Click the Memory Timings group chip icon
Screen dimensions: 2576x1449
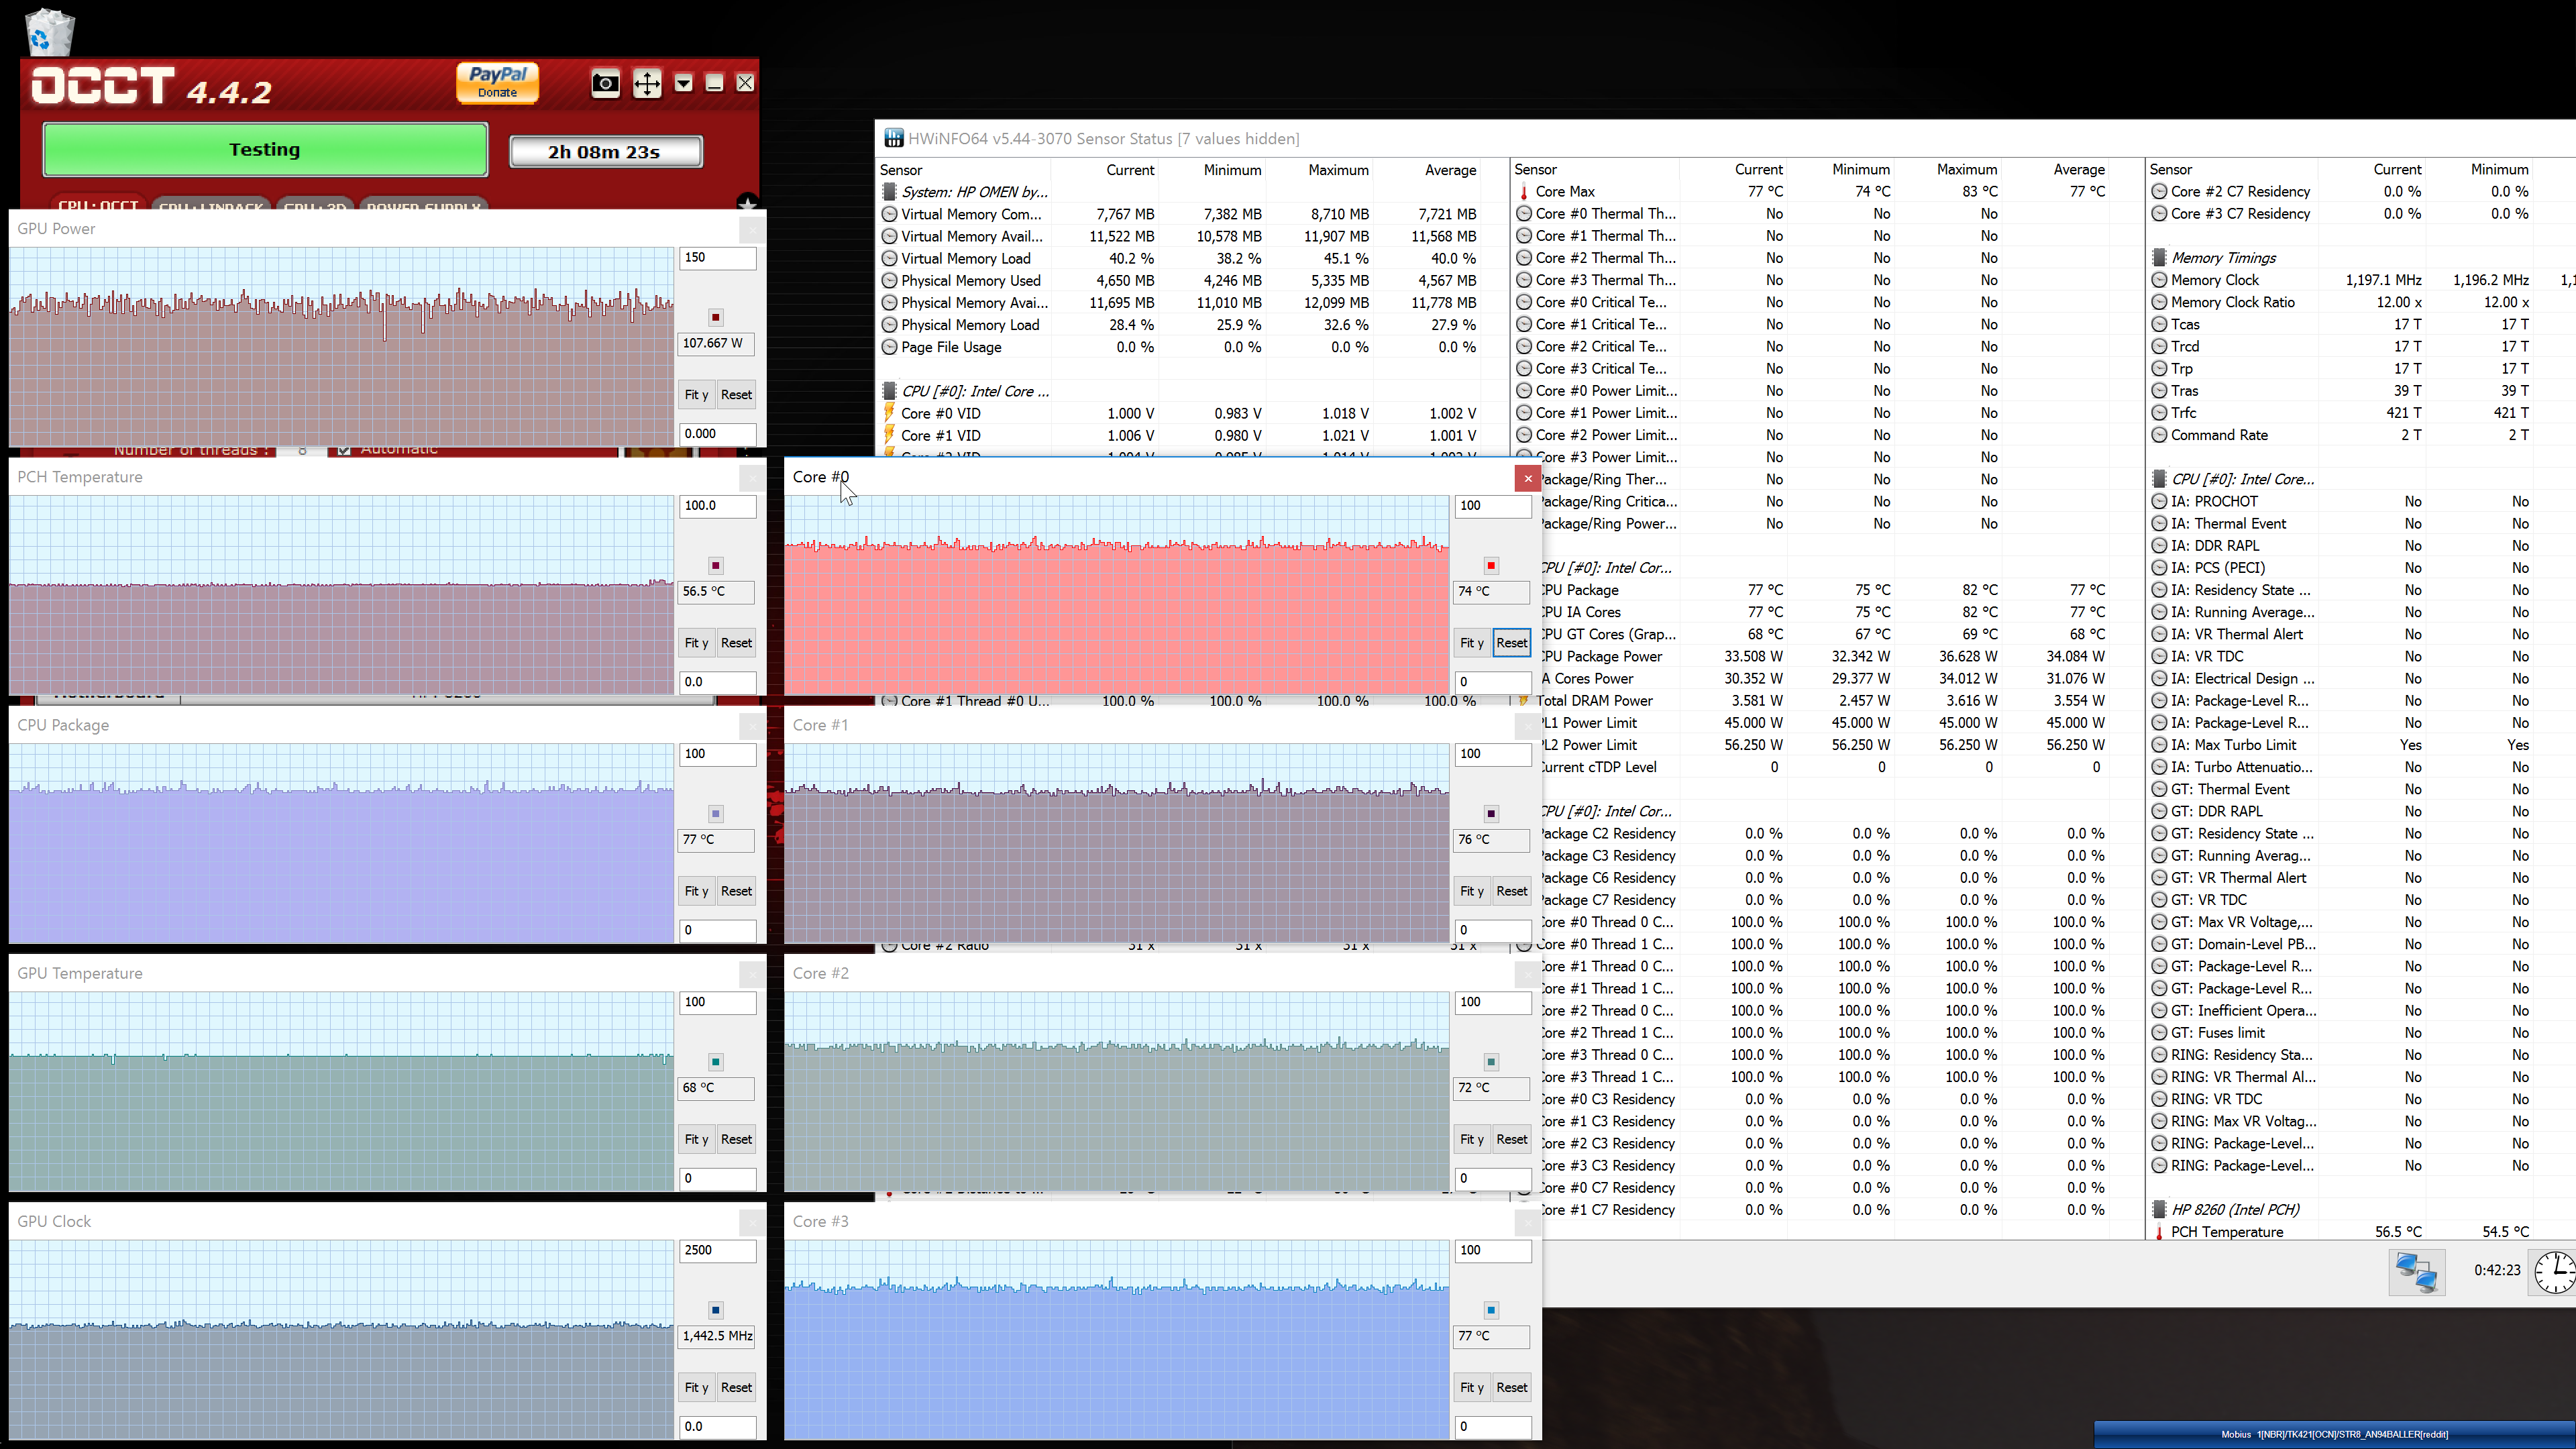pyautogui.click(x=2159, y=257)
